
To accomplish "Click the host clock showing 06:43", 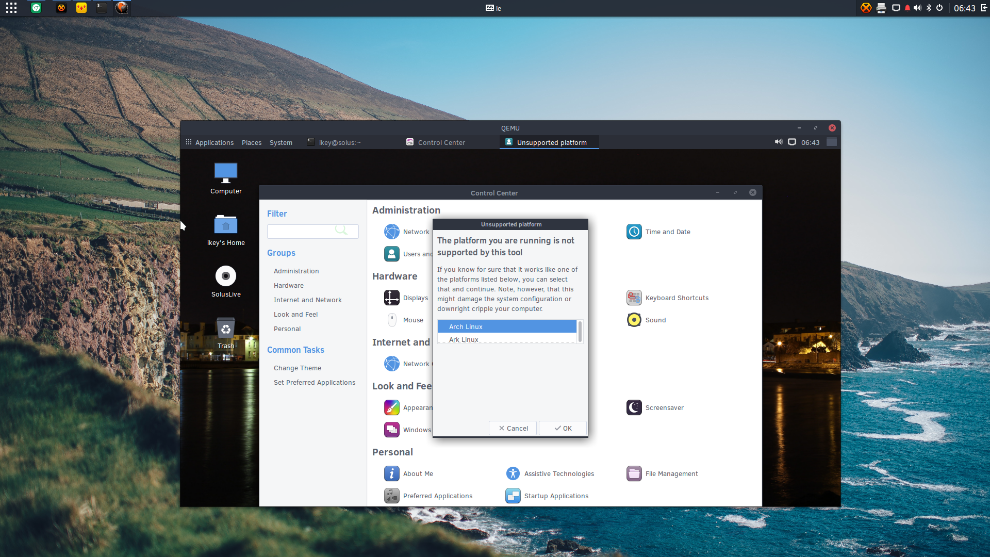I will point(964,8).
